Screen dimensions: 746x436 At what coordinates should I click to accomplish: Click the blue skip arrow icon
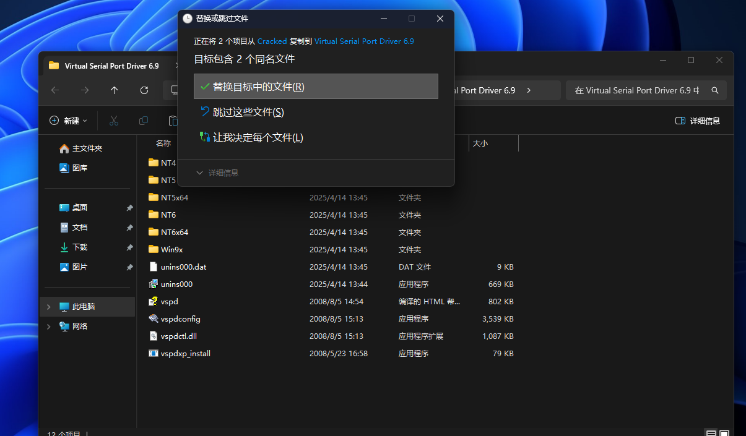point(205,111)
